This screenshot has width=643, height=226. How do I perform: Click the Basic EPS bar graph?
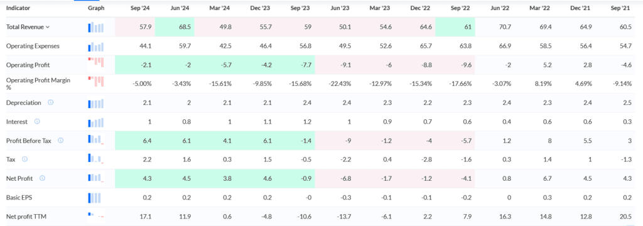click(x=96, y=197)
